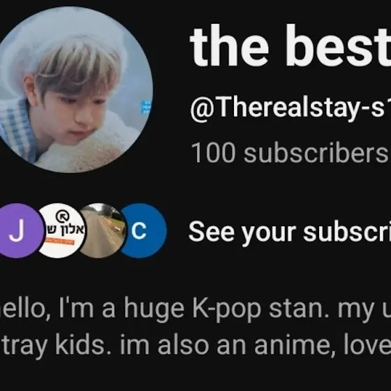Click the word K-pop in the description
This screenshot has width=391, height=391.
point(227,309)
